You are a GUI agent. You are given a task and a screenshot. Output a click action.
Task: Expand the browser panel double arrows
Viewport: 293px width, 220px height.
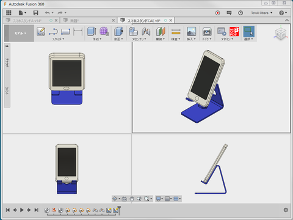point(7,46)
